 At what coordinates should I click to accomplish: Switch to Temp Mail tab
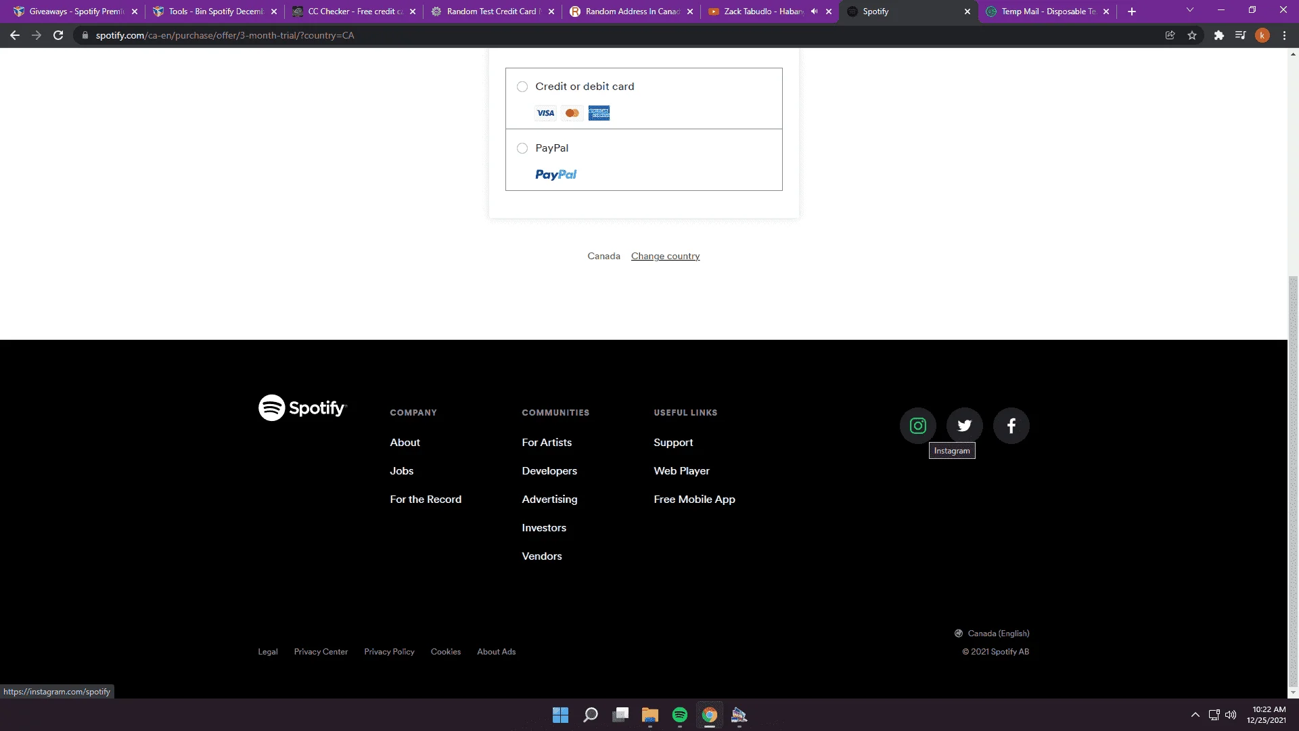pyautogui.click(x=1047, y=12)
